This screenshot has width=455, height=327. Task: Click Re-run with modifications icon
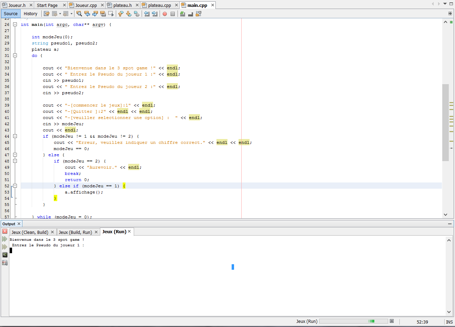tap(5, 247)
